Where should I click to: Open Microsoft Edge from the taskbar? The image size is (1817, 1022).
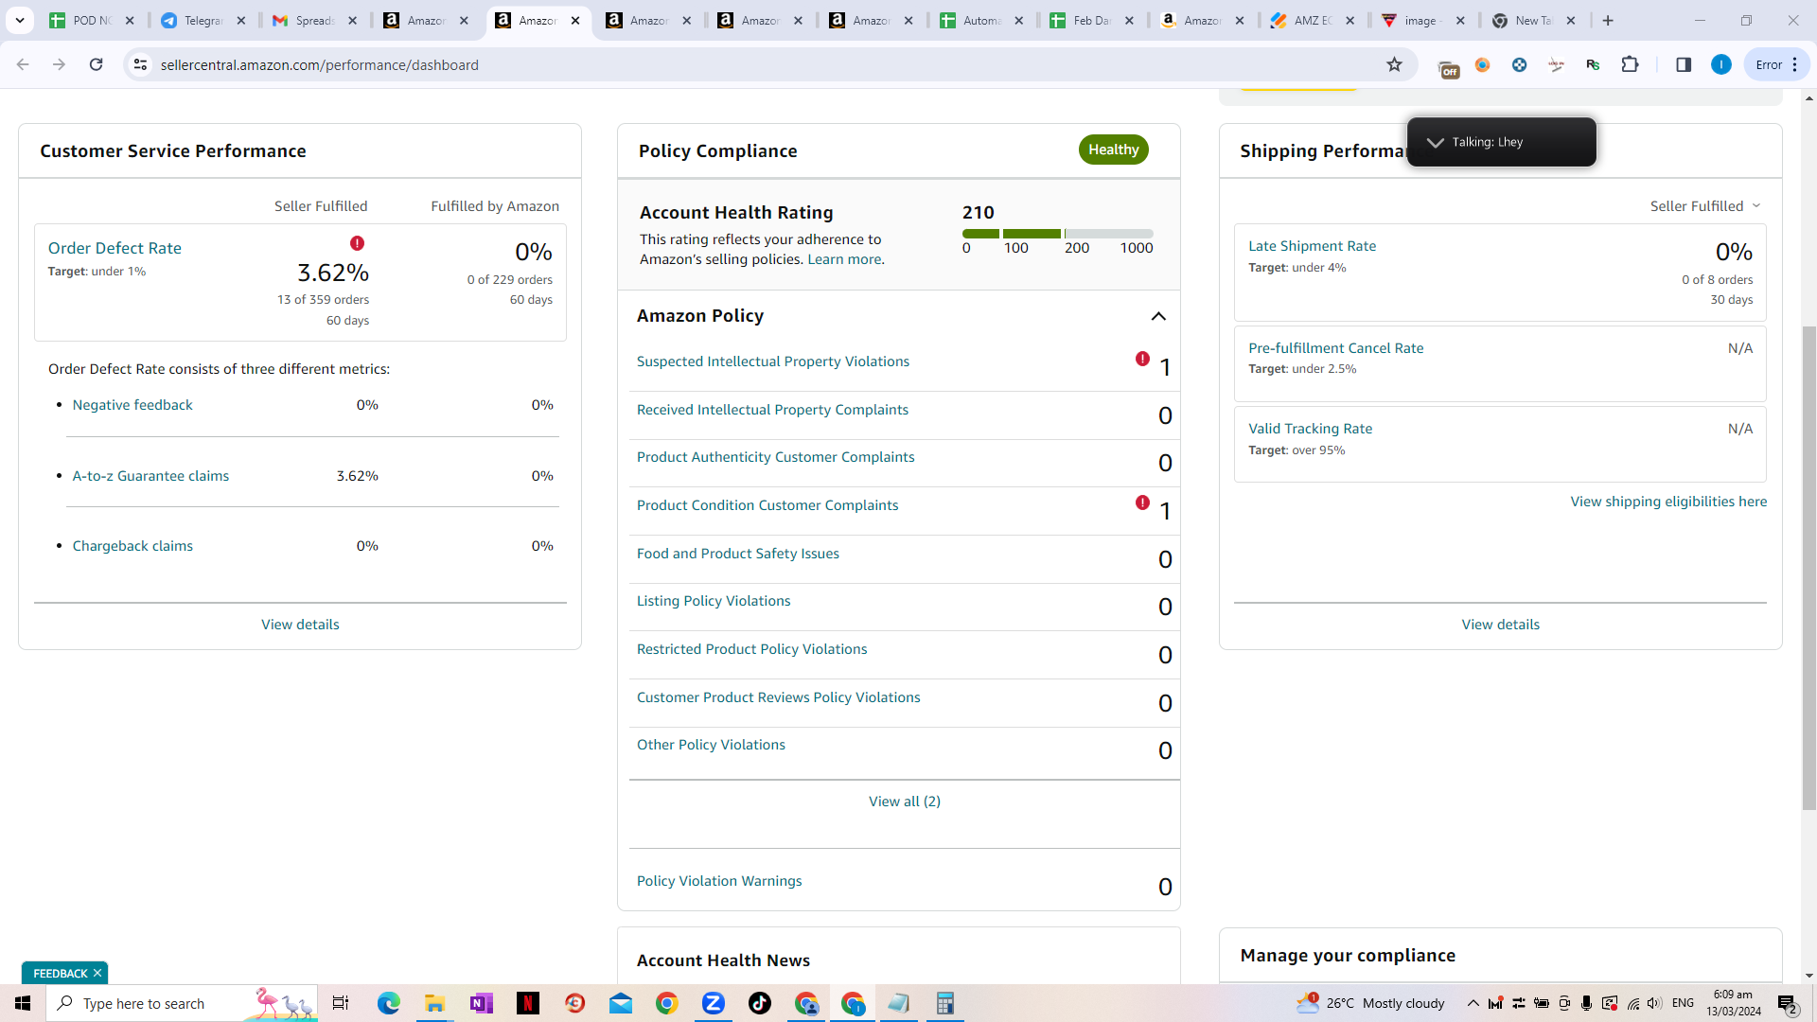(389, 1003)
